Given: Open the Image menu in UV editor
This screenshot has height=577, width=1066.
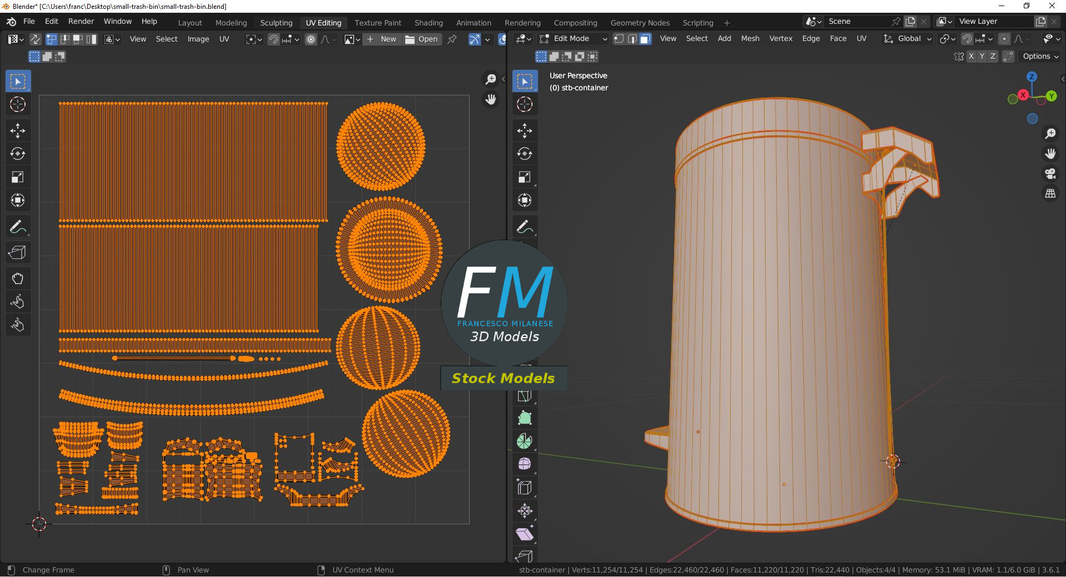Looking at the screenshot, I should click(x=198, y=39).
